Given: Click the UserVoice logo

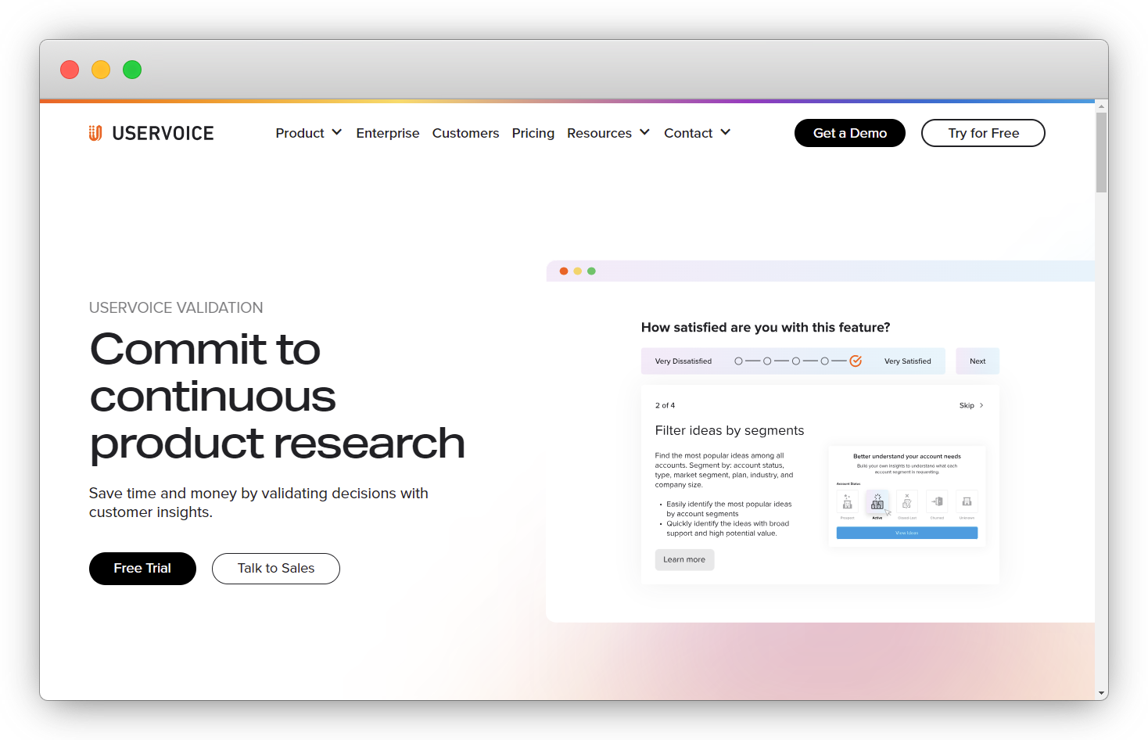Looking at the screenshot, I should click(x=151, y=133).
